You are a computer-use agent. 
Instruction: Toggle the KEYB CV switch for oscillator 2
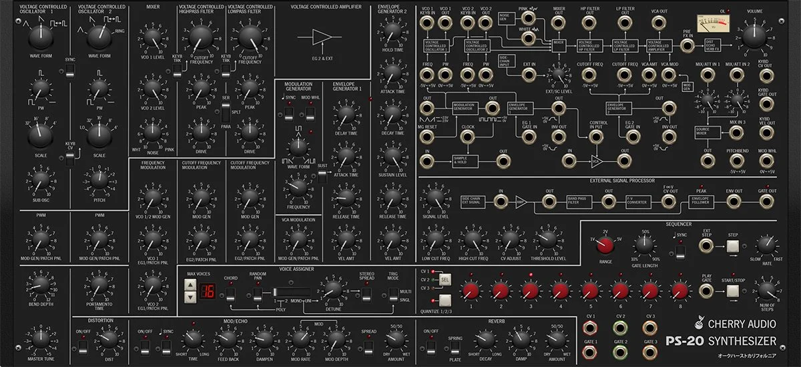click(70, 157)
